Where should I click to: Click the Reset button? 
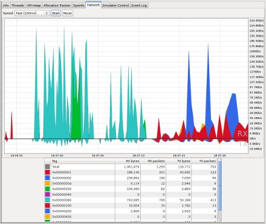(x=67, y=13)
